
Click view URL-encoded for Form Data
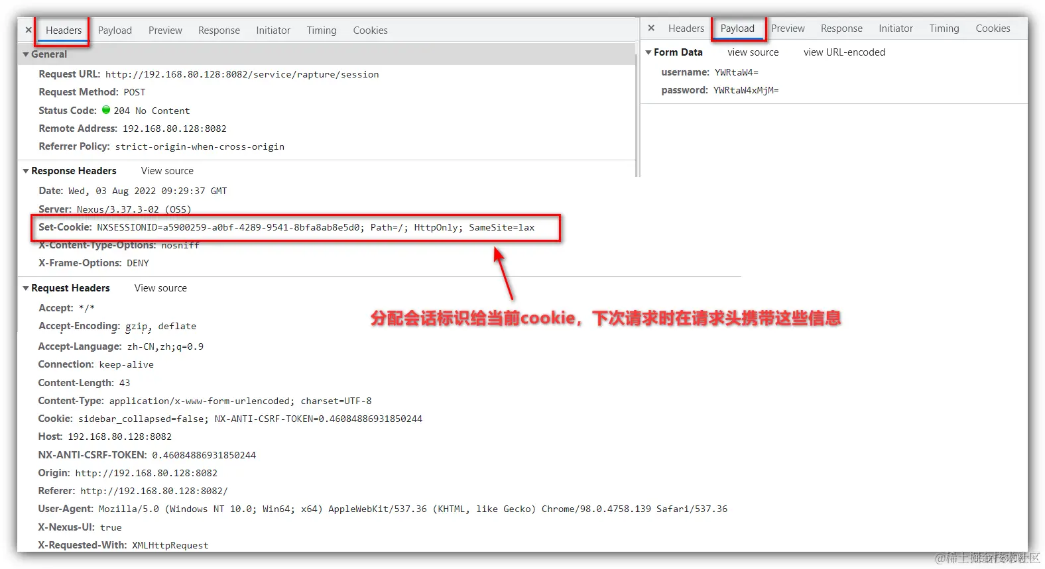[x=844, y=52]
